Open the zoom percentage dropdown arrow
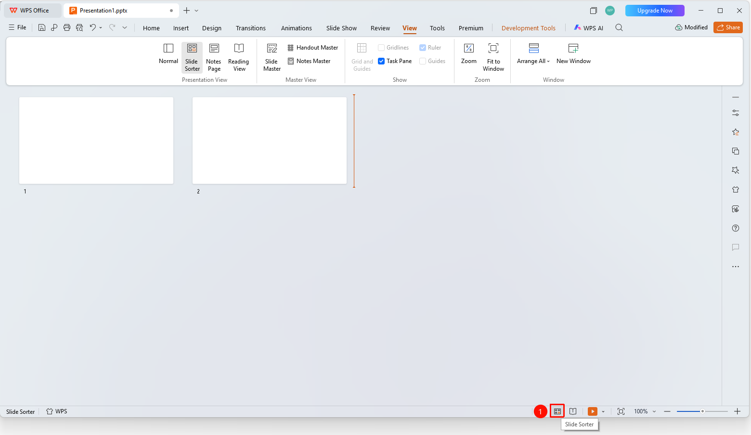Viewport: 751px width, 435px height. pos(654,411)
